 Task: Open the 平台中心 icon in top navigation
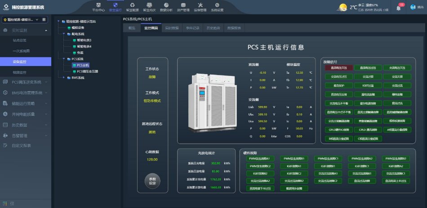98,6
